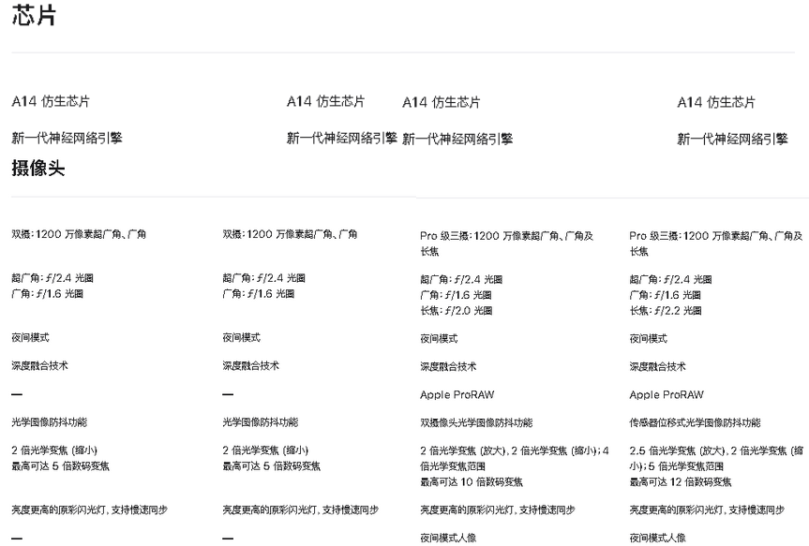Click Apple ProRAW above 传感器位移式光学图像防抖功能
The image size is (809, 546).
[667, 395]
